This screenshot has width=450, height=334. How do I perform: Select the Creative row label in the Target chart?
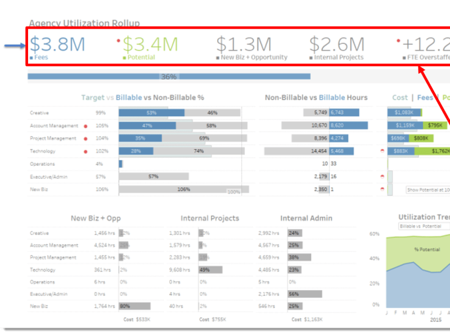39,112
